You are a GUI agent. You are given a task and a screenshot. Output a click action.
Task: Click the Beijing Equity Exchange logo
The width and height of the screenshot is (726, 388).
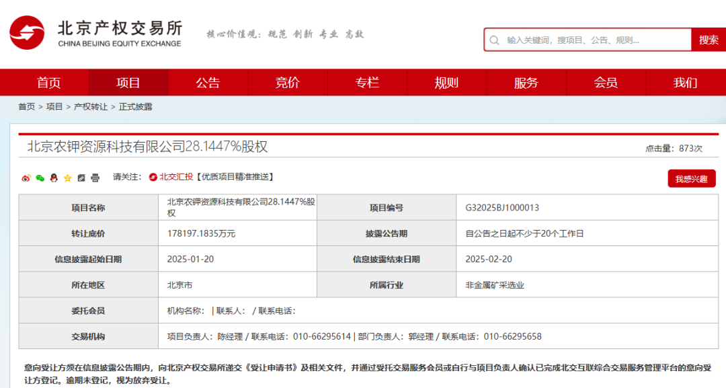(96, 33)
